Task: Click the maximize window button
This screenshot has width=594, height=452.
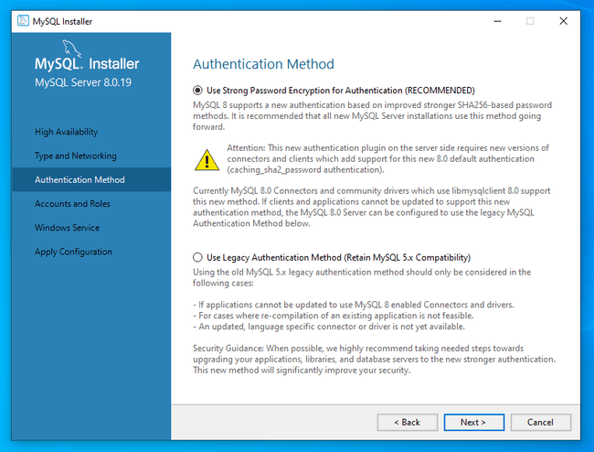Action: pos(529,21)
